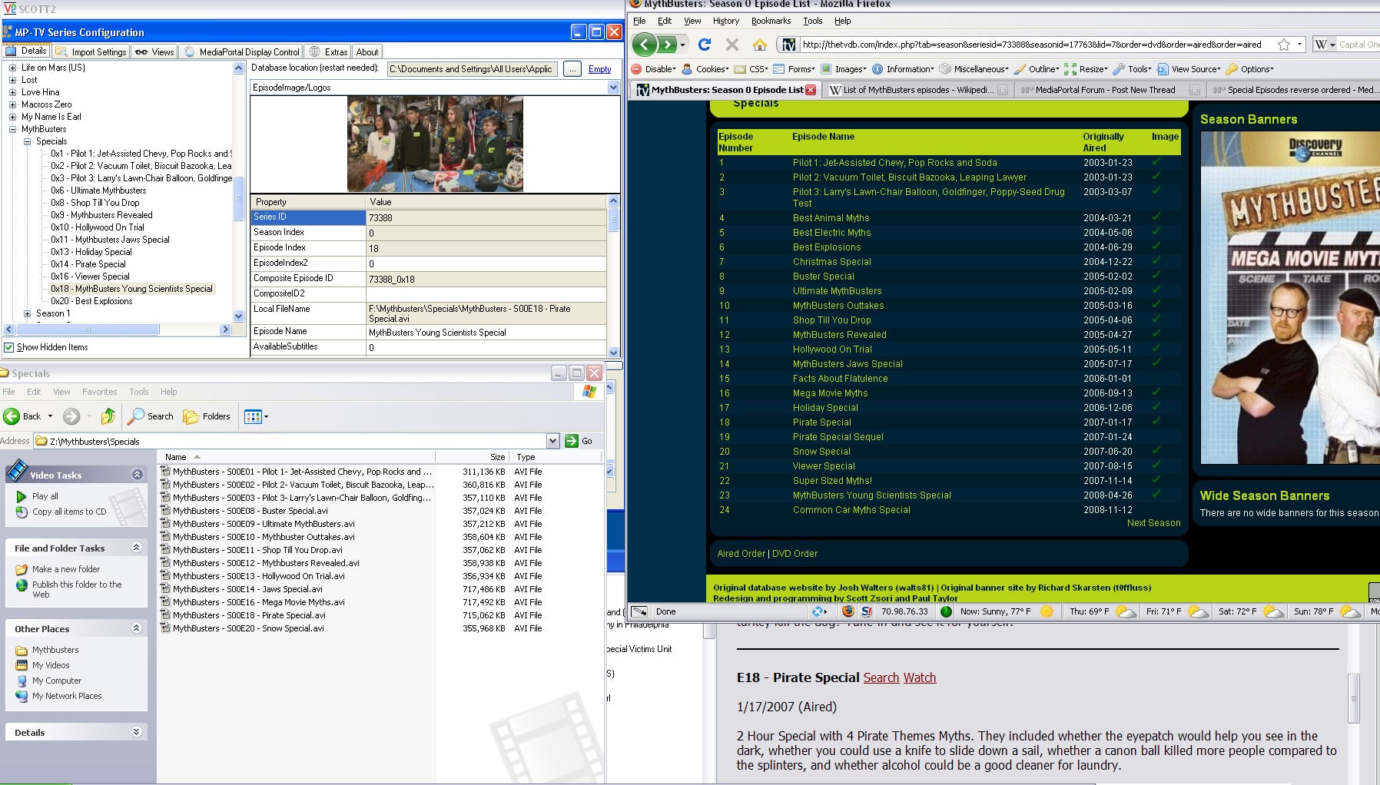Click the Firefox home icon
Image resolution: width=1380 pixels, height=785 pixels.
click(759, 45)
